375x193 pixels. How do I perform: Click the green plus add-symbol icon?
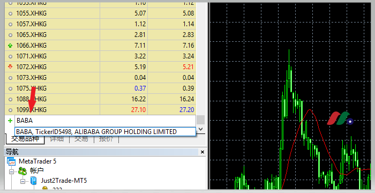click(x=10, y=121)
